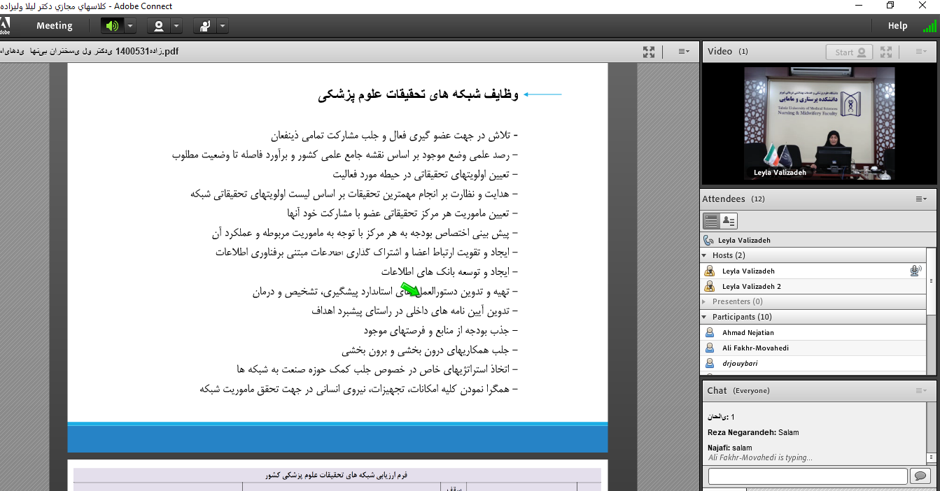
Task: Toggle full screen for the Share pod
Action: (x=649, y=52)
